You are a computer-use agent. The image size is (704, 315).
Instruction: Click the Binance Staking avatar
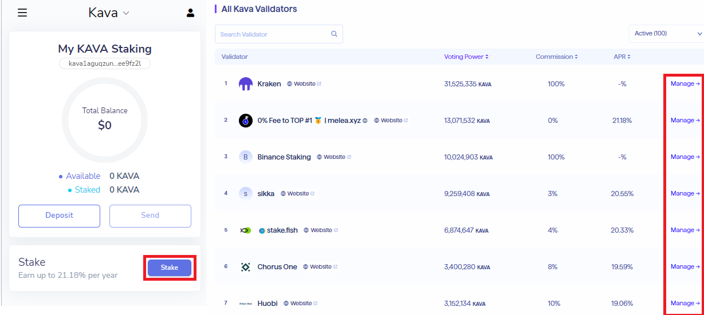coord(246,157)
